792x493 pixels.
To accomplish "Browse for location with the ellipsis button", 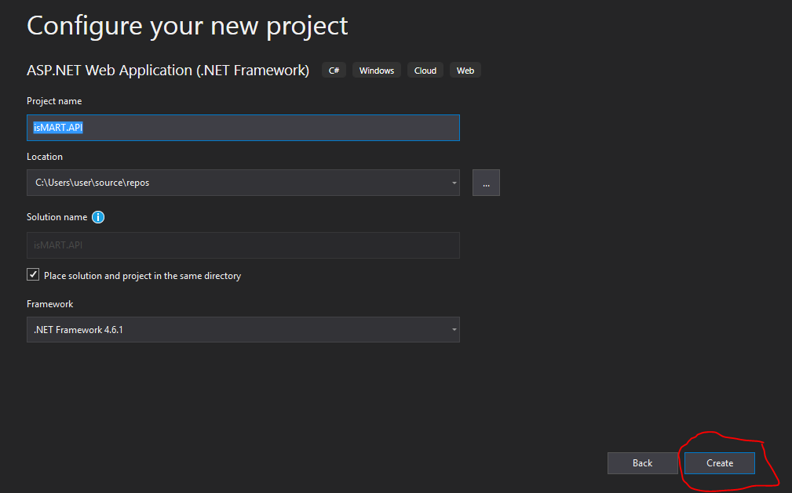I will [x=486, y=183].
